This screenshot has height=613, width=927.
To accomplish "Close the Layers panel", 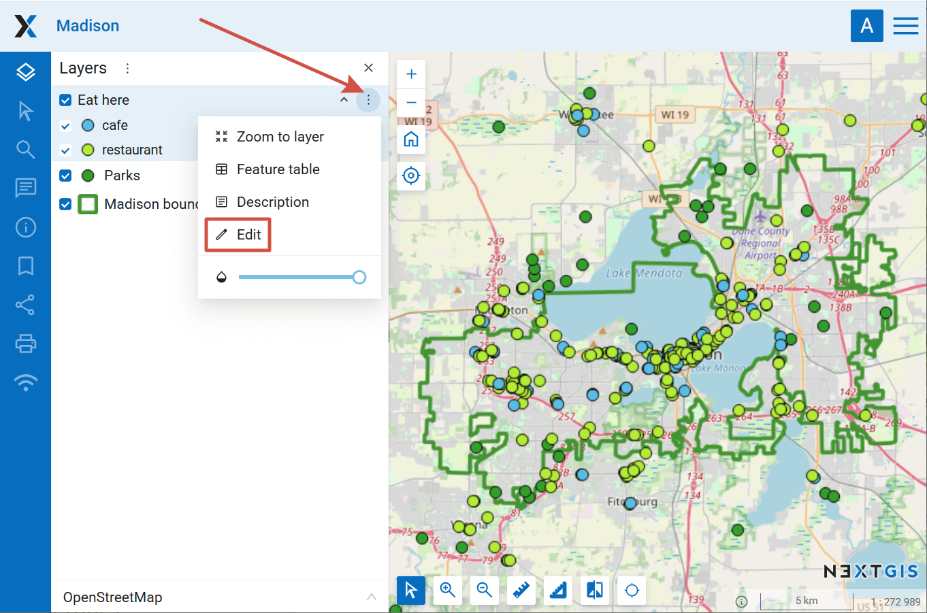I will tap(368, 68).
